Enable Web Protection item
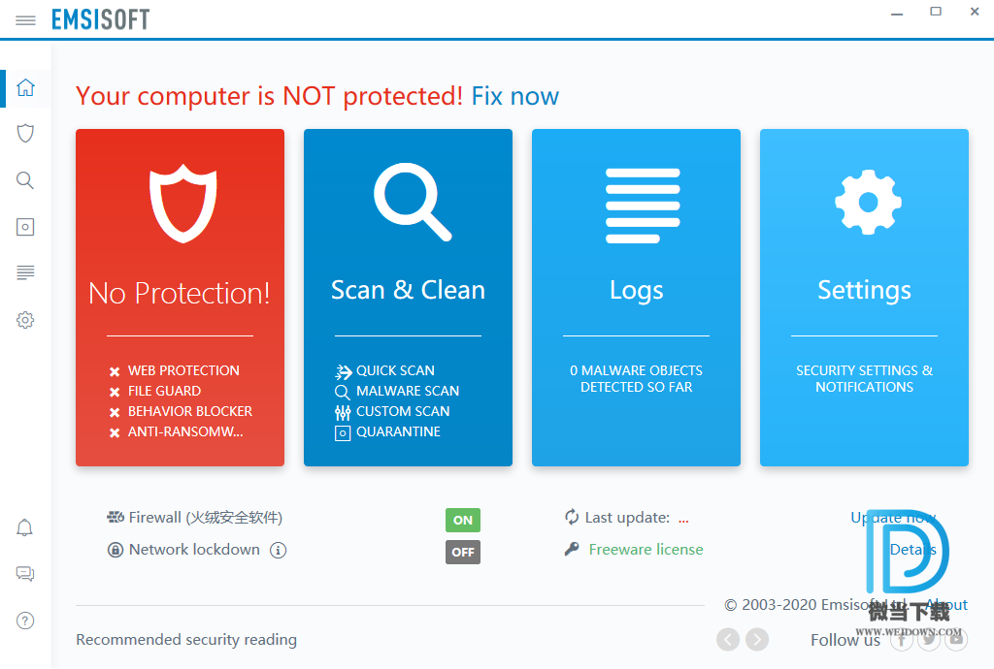The image size is (994, 669). coord(175,371)
